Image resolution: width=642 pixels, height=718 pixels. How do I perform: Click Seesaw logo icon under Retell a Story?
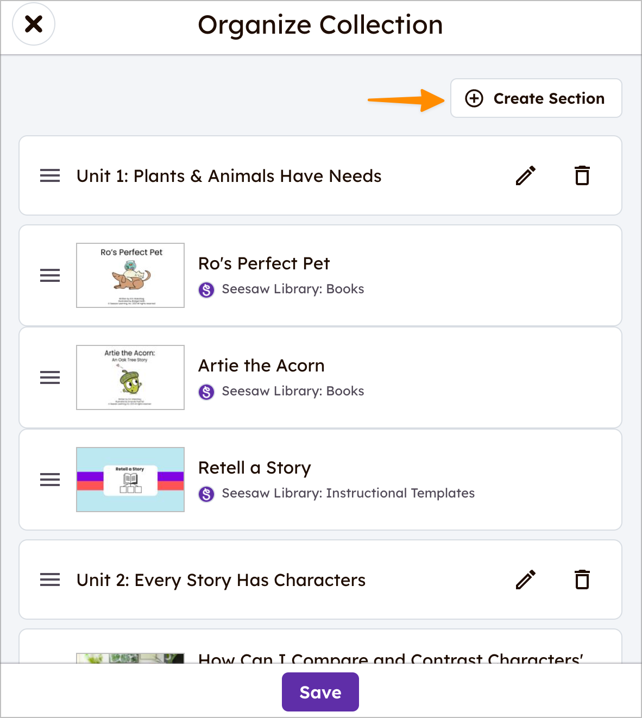point(206,494)
